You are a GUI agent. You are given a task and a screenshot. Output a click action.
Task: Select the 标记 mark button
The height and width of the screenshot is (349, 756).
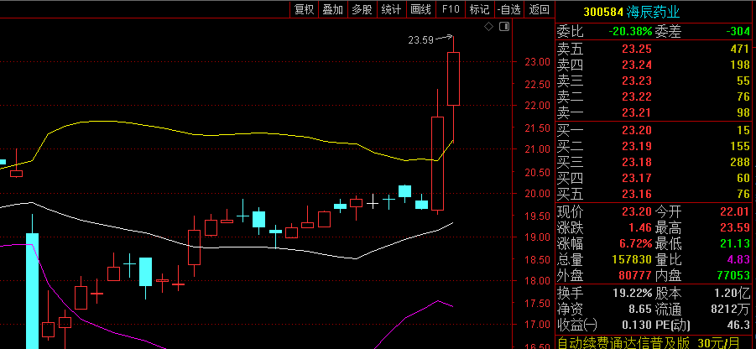(x=479, y=9)
